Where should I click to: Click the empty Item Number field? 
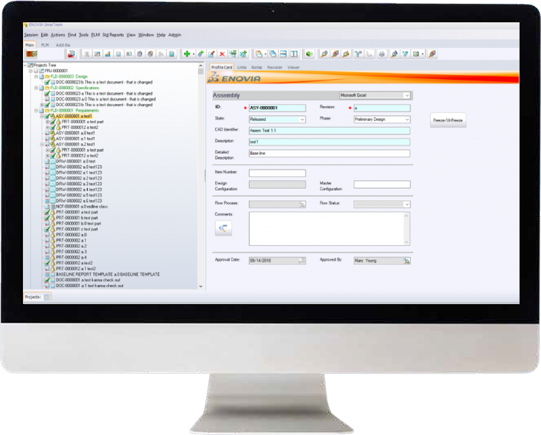coord(277,173)
